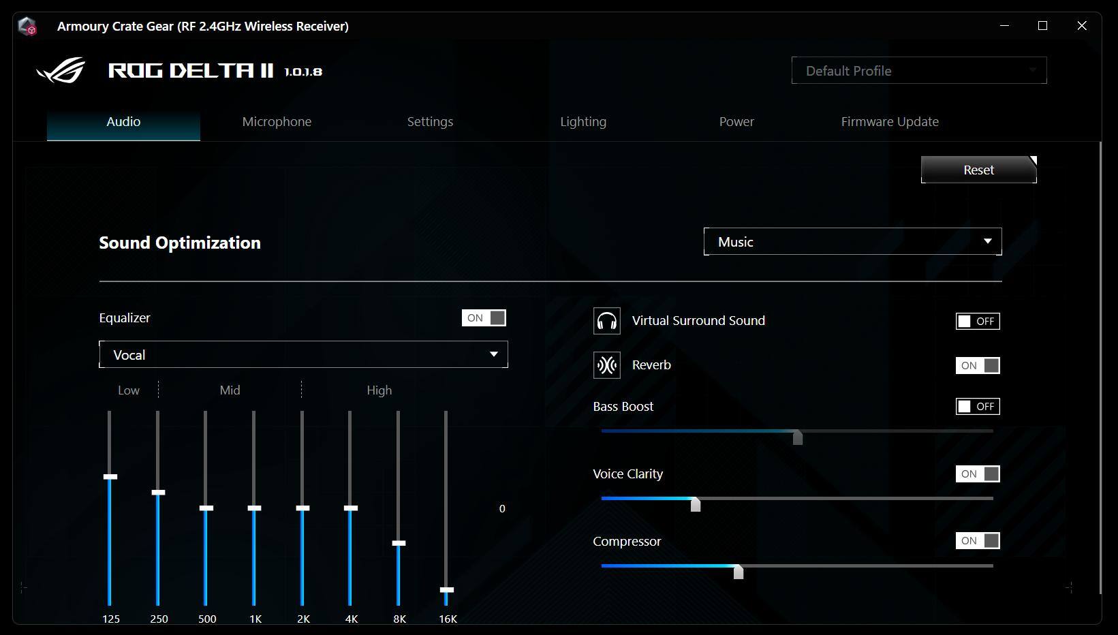1118x635 pixels.
Task: Enable Virtual Surround Sound toggle
Action: (x=977, y=322)
